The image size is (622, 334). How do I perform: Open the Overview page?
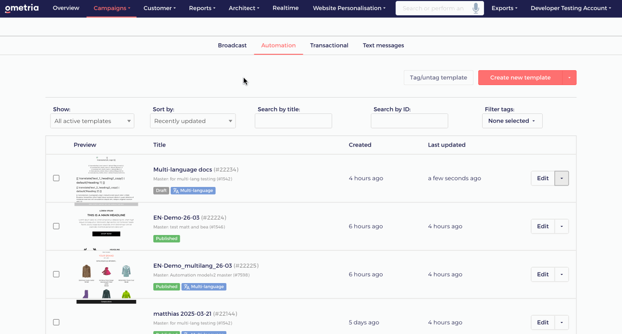tap(66, 8)
